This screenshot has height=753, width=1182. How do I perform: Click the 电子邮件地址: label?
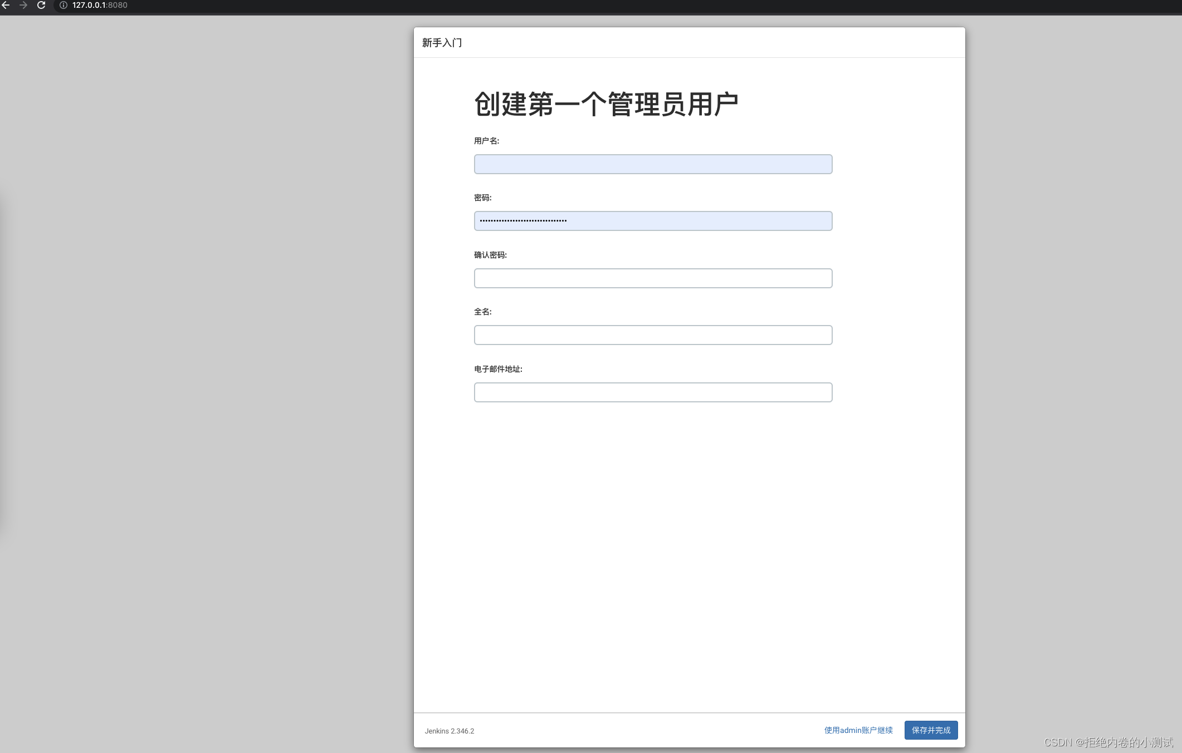[x=498, y=369]
